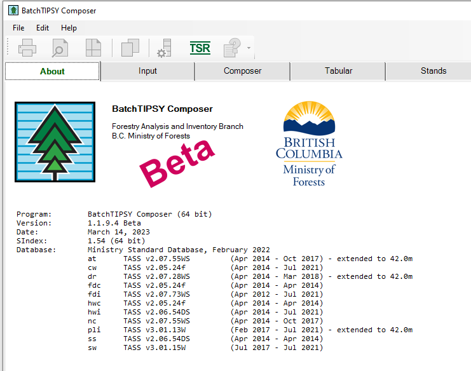Click the help question-mark document icon

232,48
